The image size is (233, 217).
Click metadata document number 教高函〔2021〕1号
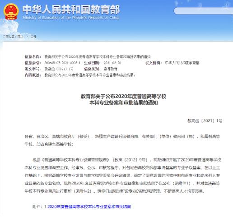[x=59, y=69]
